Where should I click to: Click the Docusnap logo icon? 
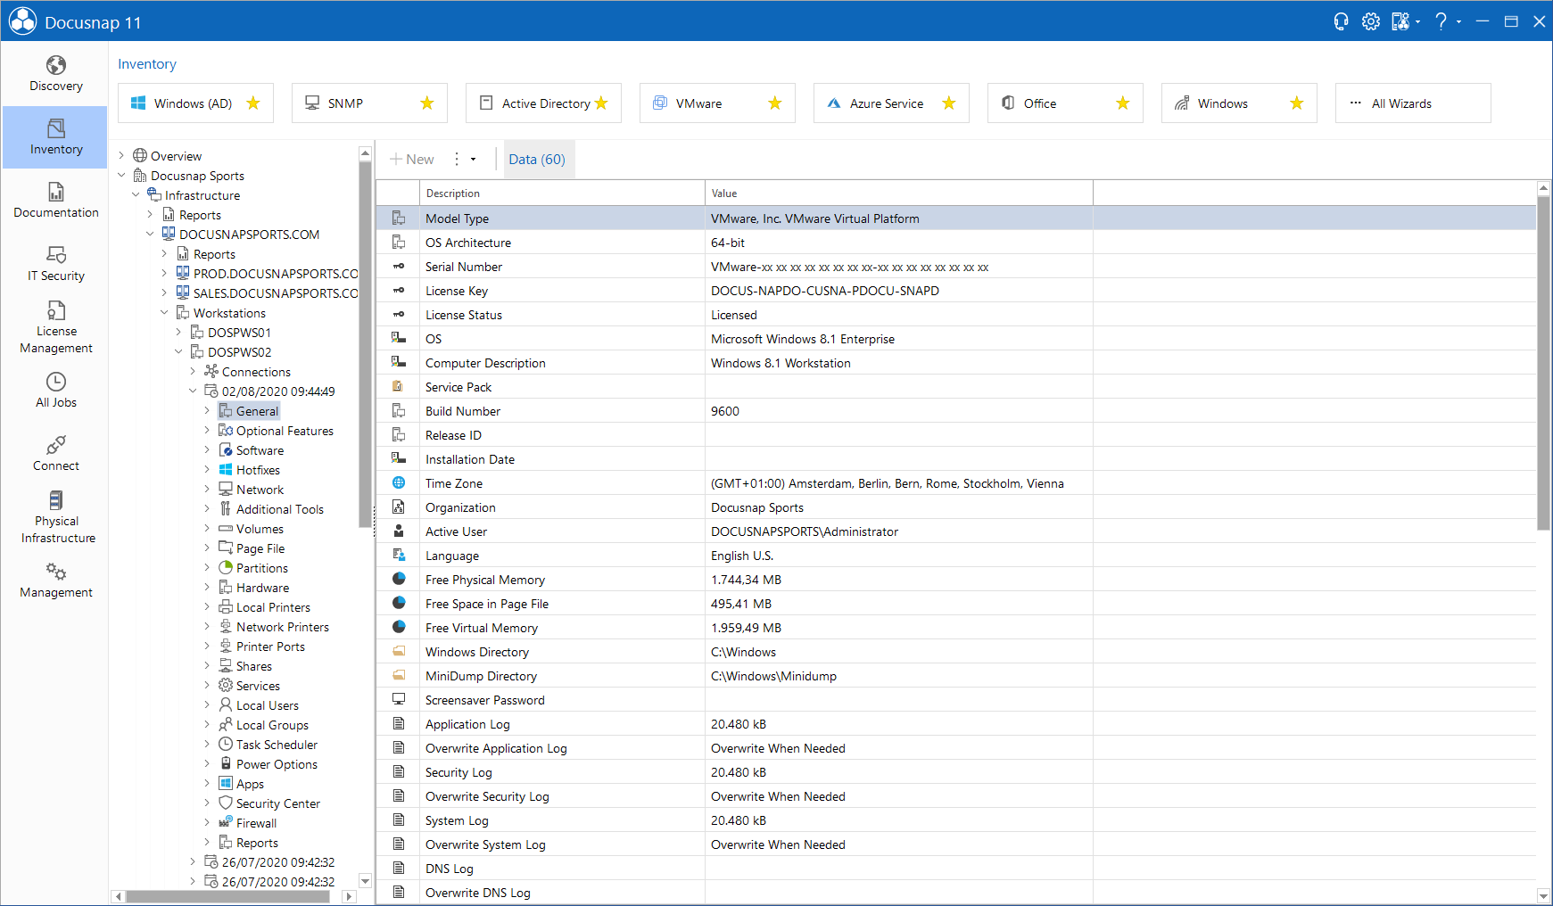pyautogui.click(x=22, y=21)
